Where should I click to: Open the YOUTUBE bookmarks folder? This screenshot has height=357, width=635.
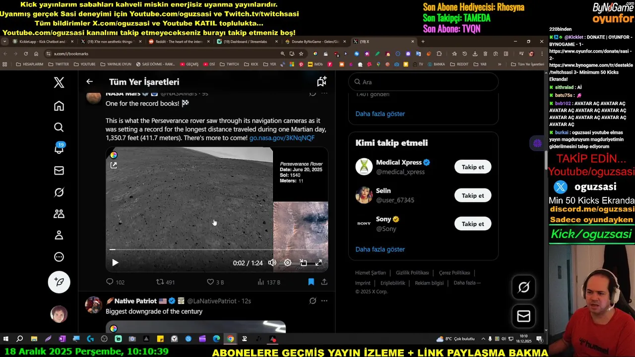pyautogui.click(x=84, y=64)
